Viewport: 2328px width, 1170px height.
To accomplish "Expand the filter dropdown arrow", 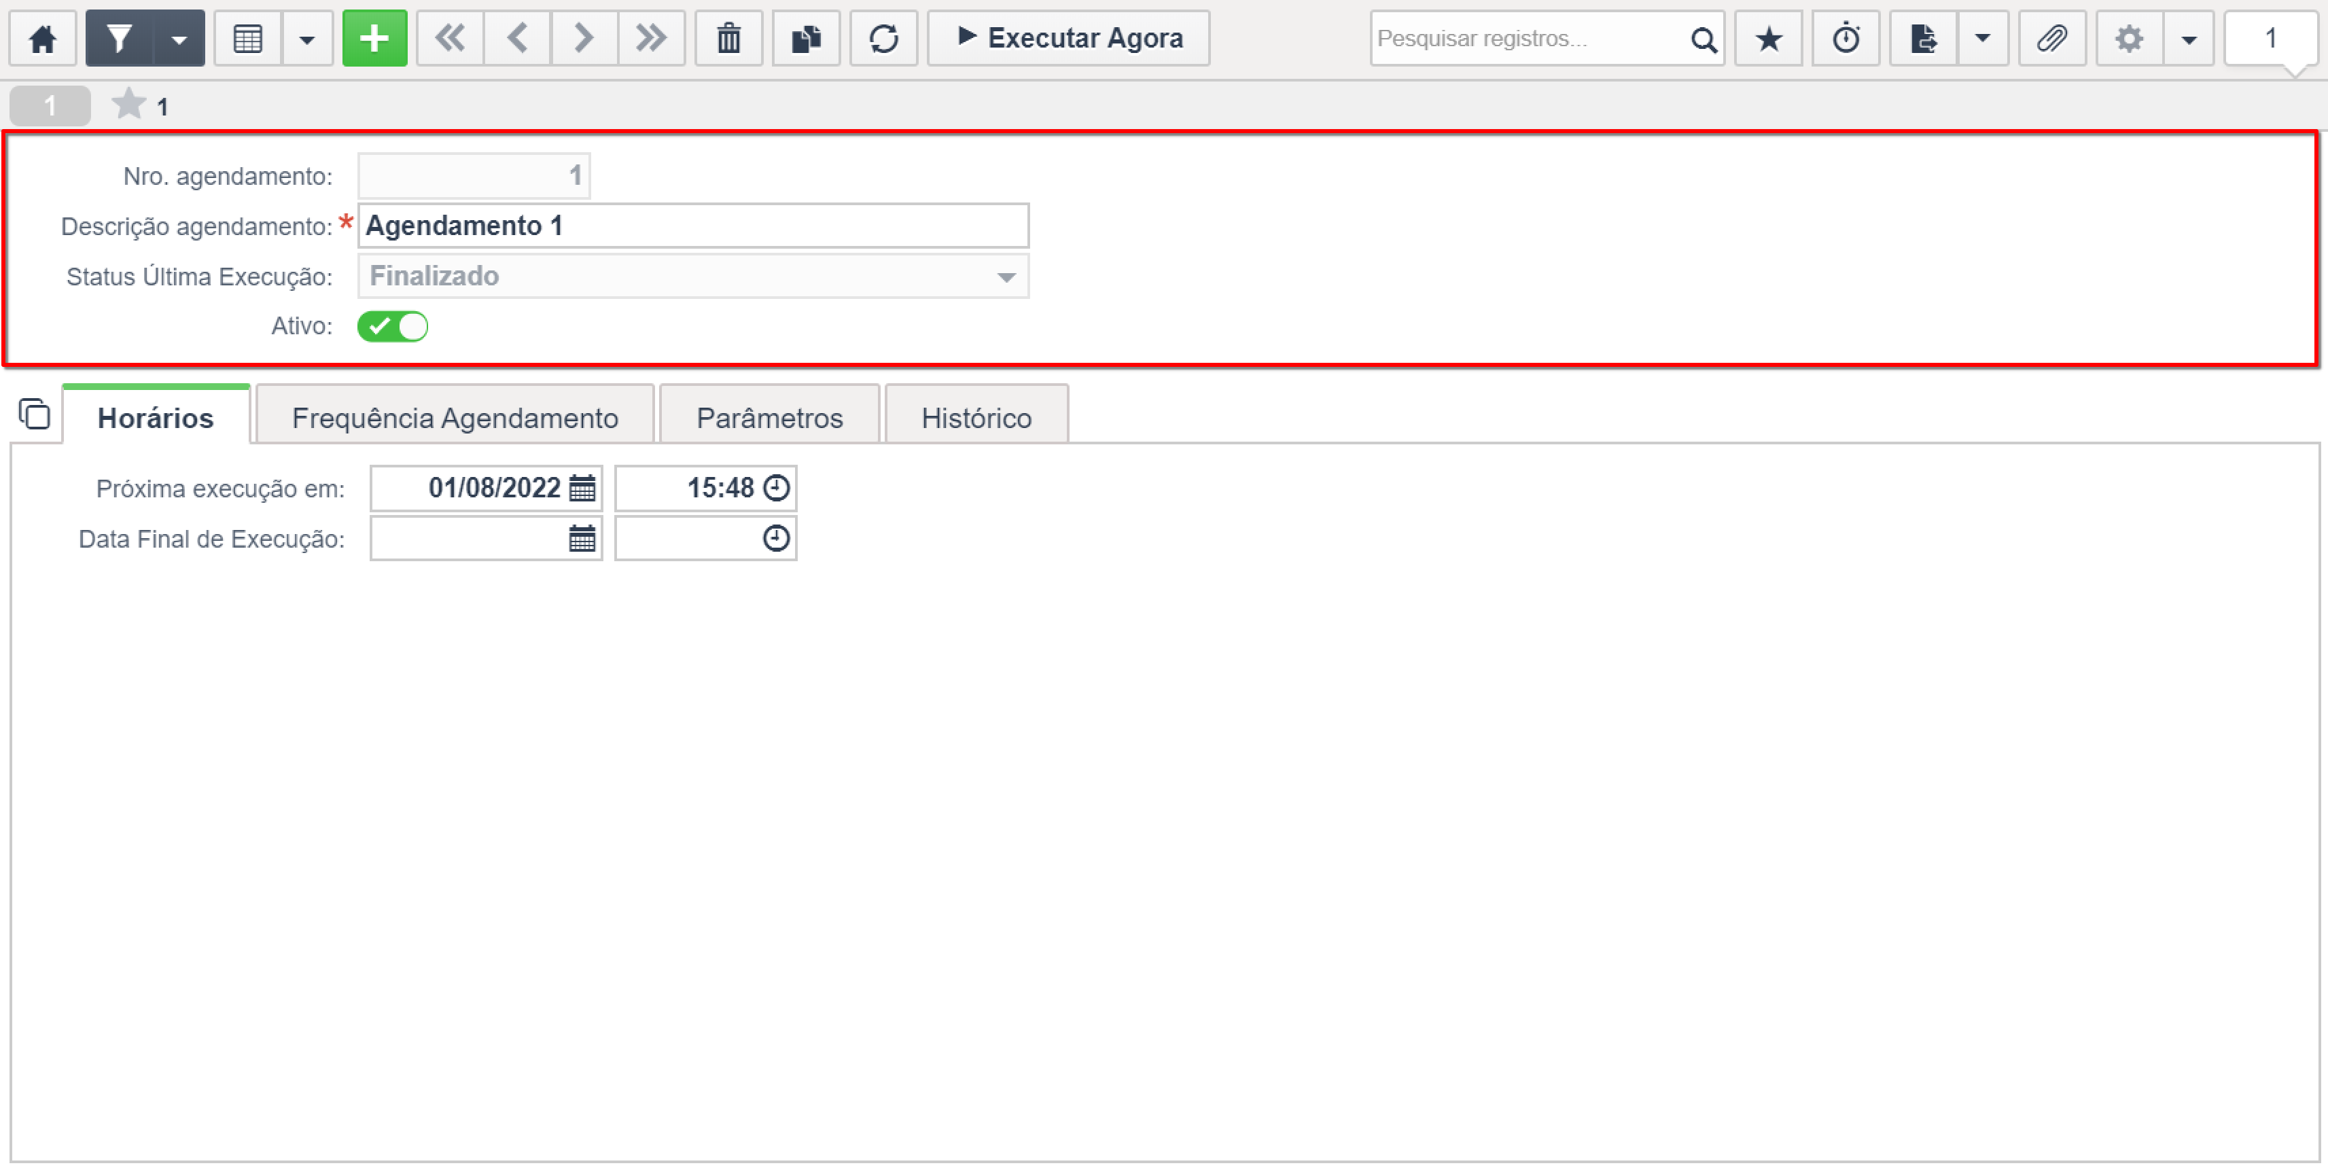I will 179,39.
